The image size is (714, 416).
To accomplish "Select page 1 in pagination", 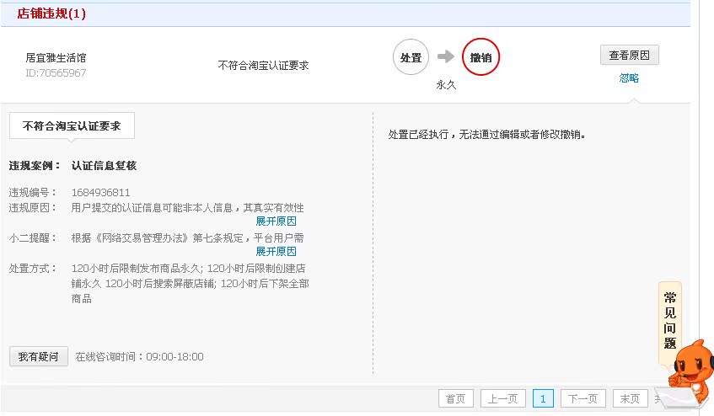I will [x=543, y=398].
